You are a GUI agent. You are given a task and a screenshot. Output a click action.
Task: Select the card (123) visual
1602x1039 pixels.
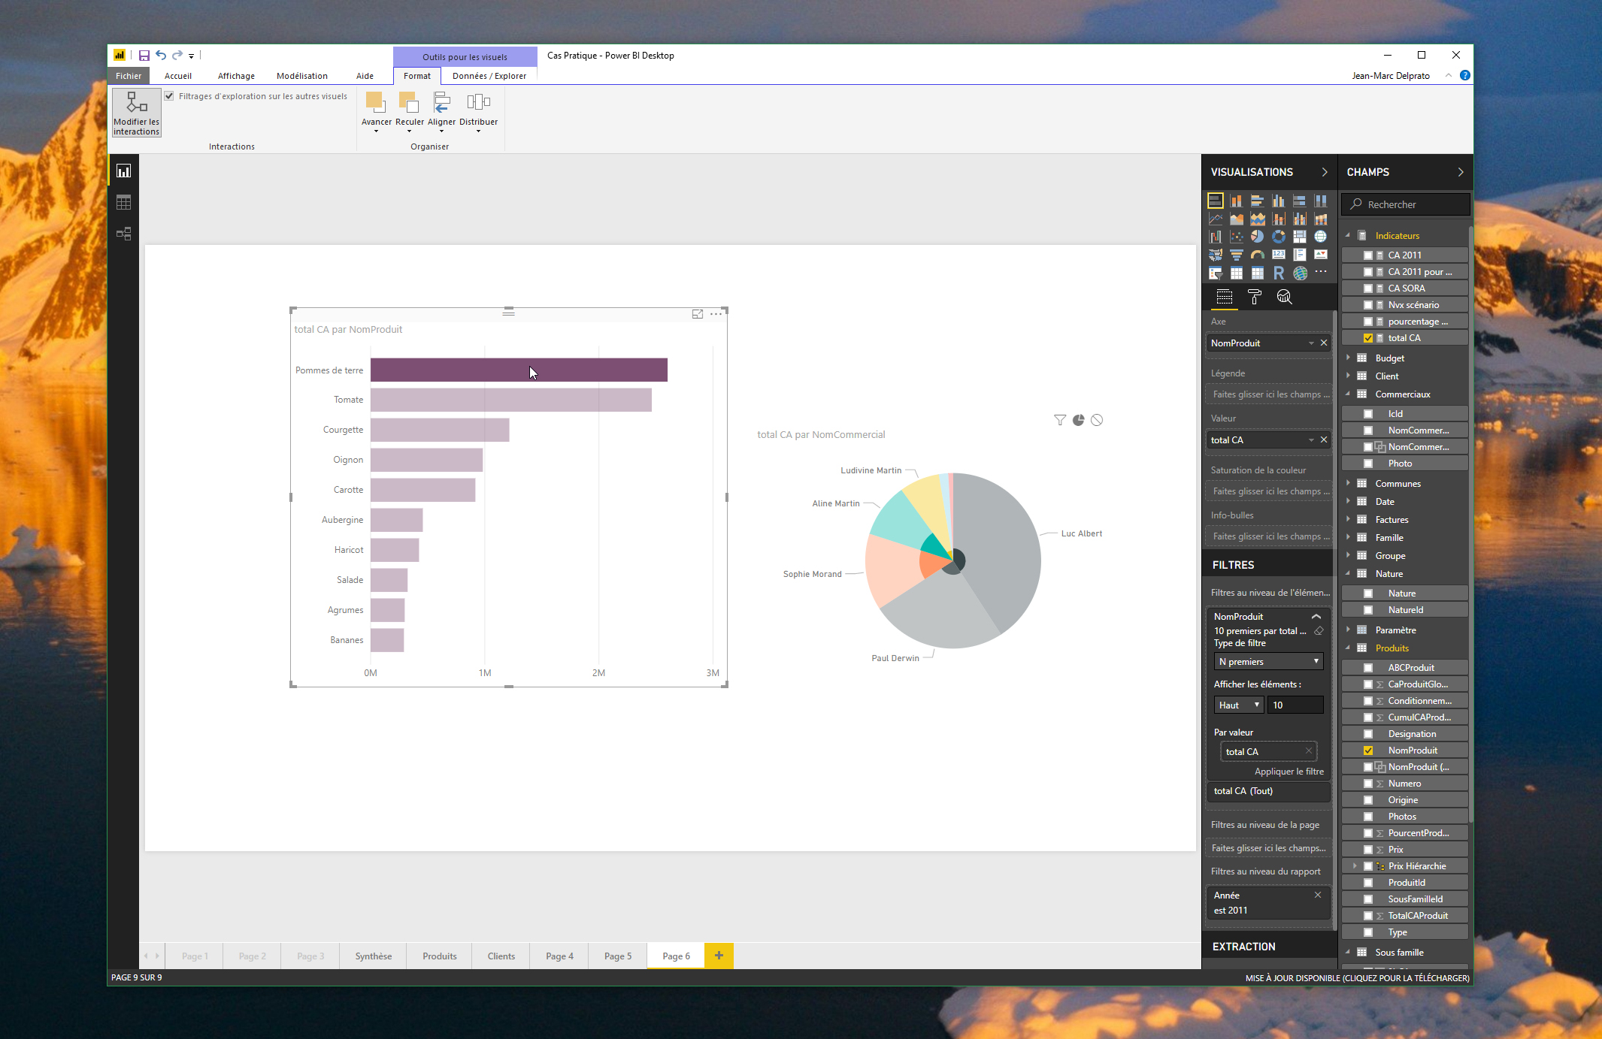click(1278, 255)
